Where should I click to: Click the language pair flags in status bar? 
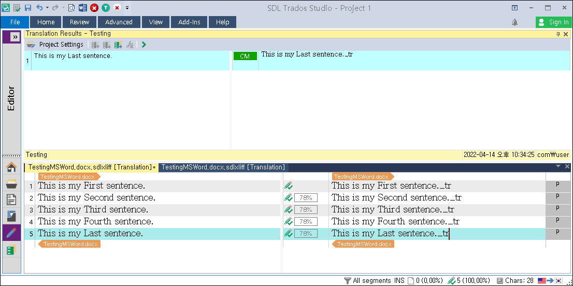click(550, 280)
